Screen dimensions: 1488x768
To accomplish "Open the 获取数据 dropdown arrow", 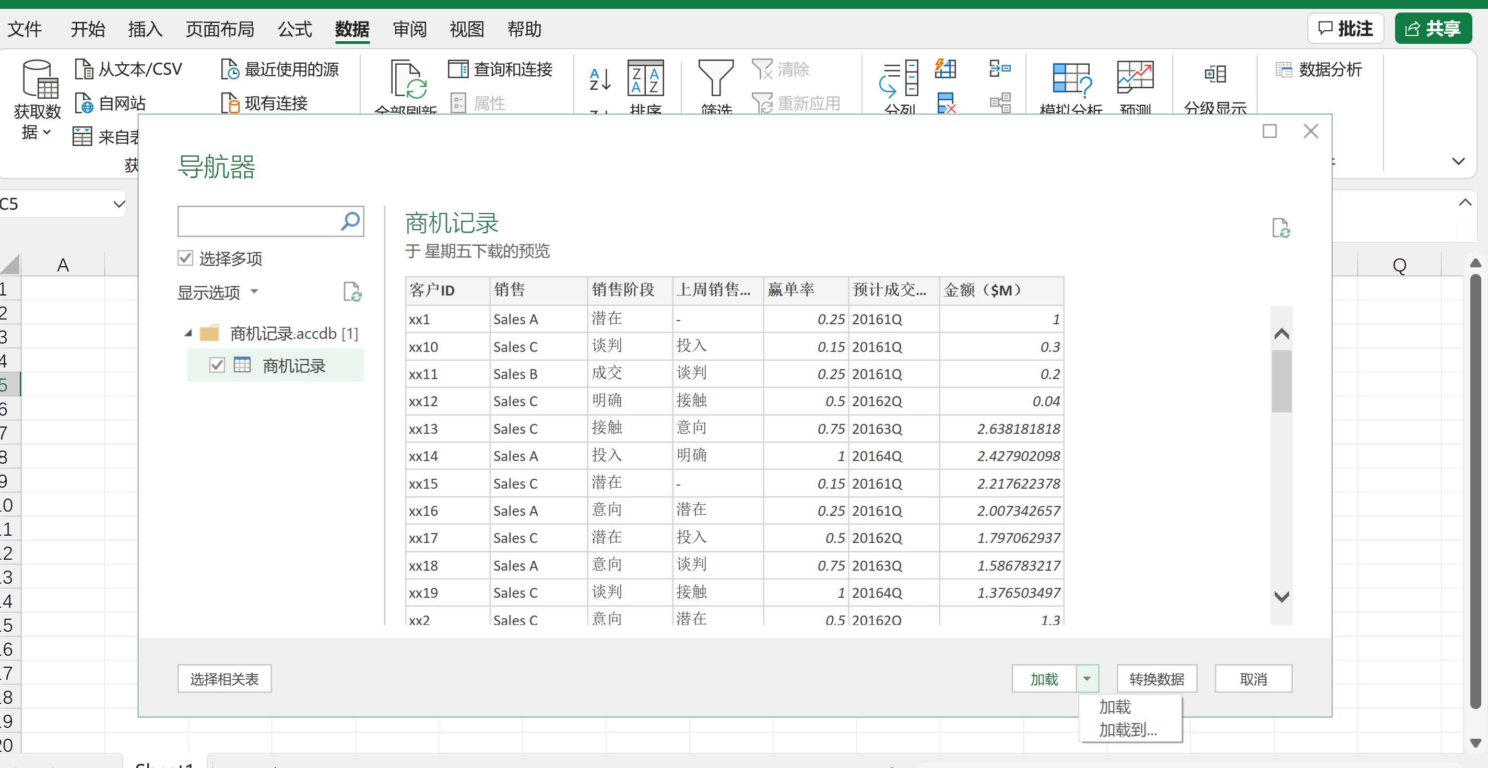I will [x=47, y=132].
